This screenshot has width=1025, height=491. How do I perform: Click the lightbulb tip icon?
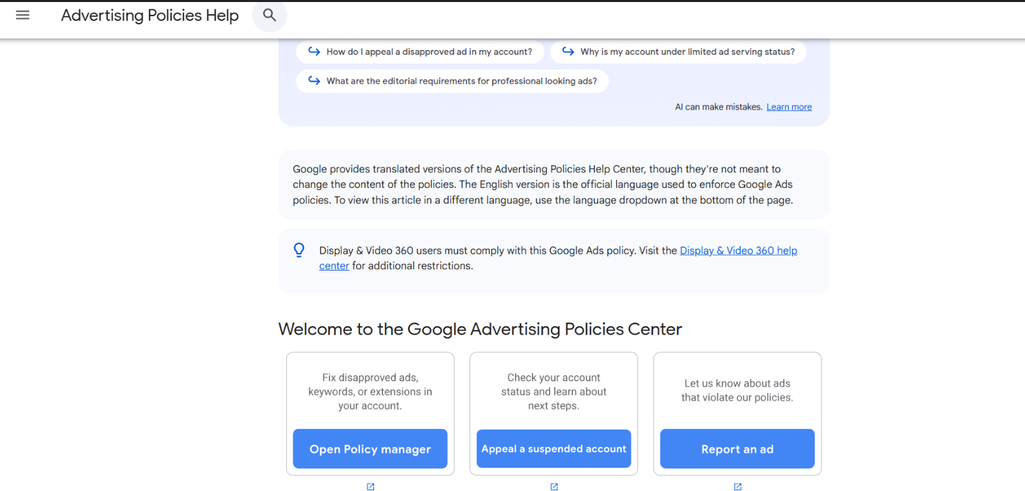pyautogui.click(x=299, y=250)
